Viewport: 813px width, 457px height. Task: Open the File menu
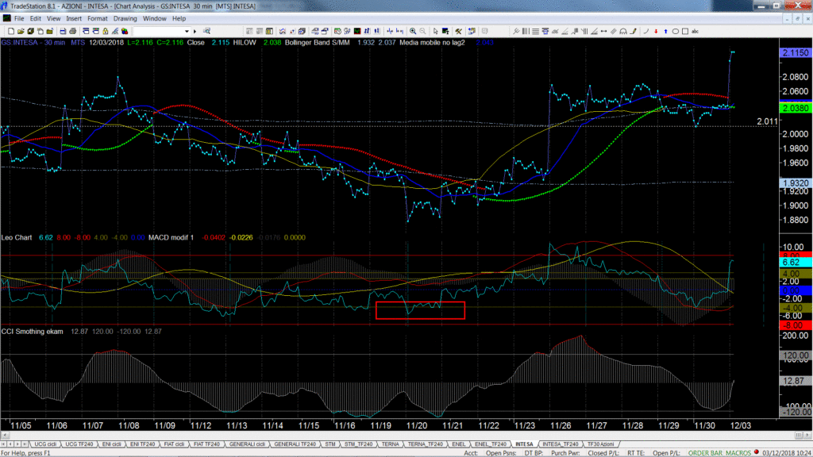click(x=19, y=19)
